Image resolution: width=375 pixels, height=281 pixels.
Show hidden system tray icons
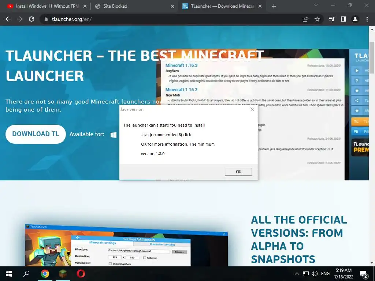297,274
